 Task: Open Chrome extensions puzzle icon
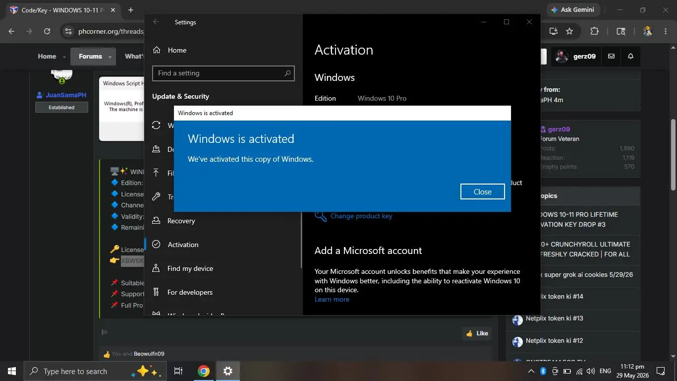click(x=594, y=31)
